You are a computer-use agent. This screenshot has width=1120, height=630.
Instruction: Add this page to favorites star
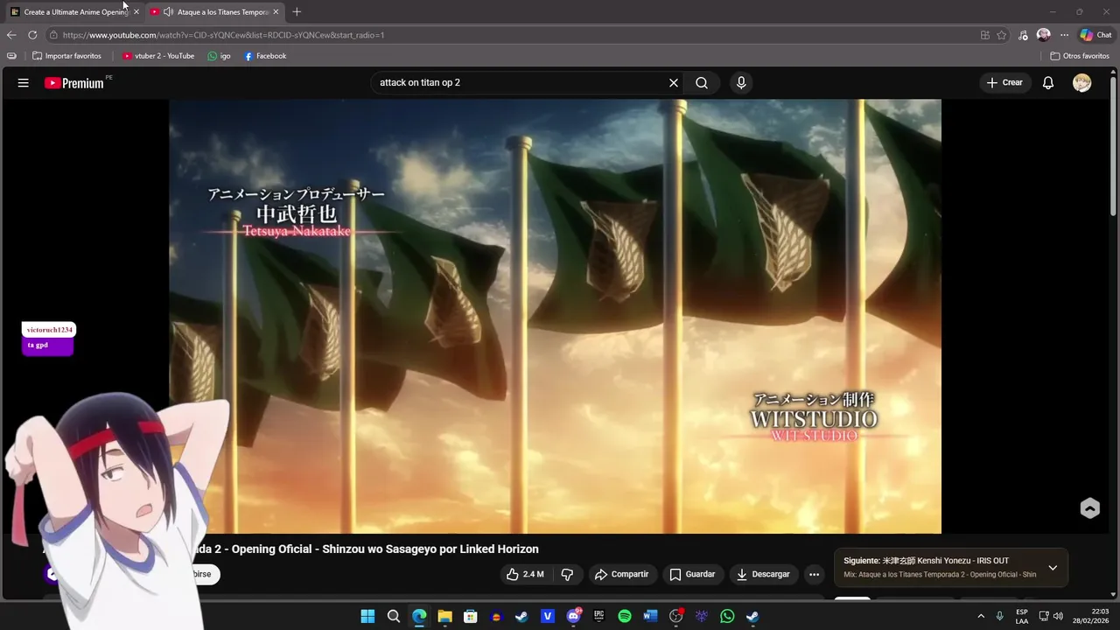pos(1002,35)
